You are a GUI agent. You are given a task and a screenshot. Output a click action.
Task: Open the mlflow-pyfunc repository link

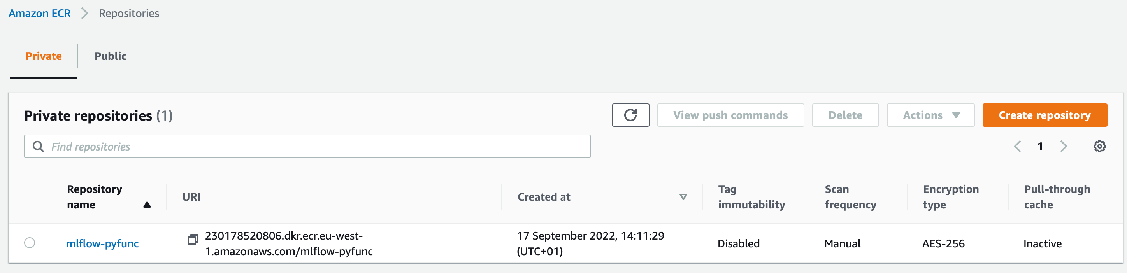tap(102, 243)
